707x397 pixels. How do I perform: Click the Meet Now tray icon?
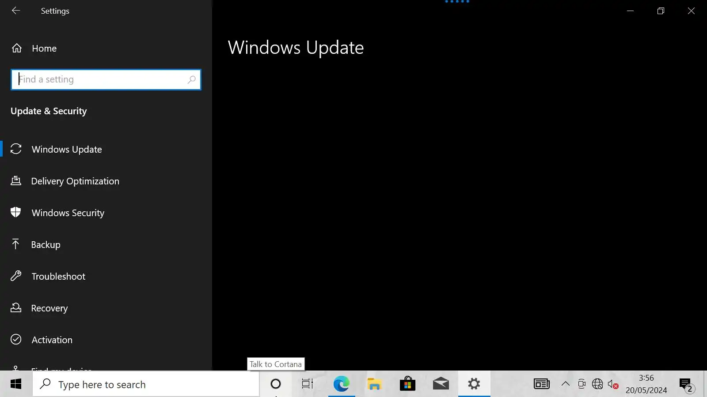pyautogui.click(x=582, y=384)
